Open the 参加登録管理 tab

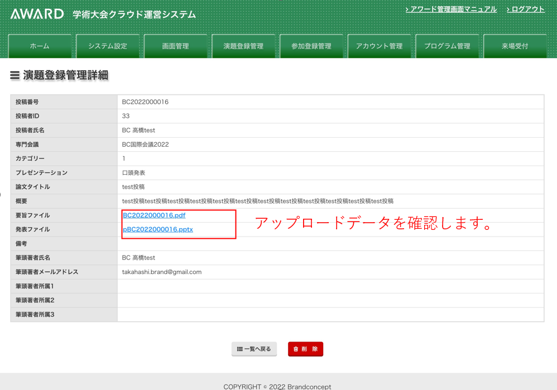click(x=311, y=46)
